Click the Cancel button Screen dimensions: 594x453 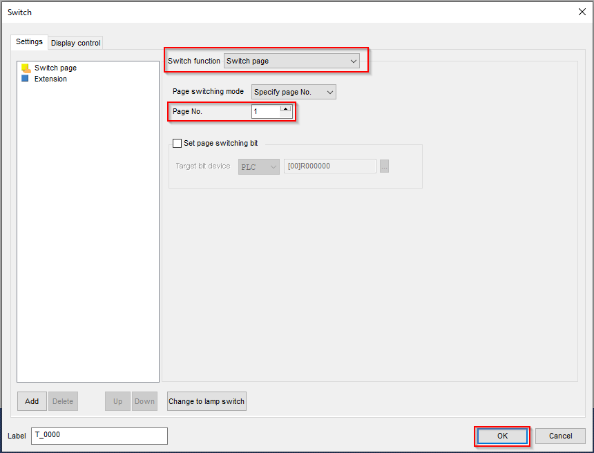[x=560, y=436]
